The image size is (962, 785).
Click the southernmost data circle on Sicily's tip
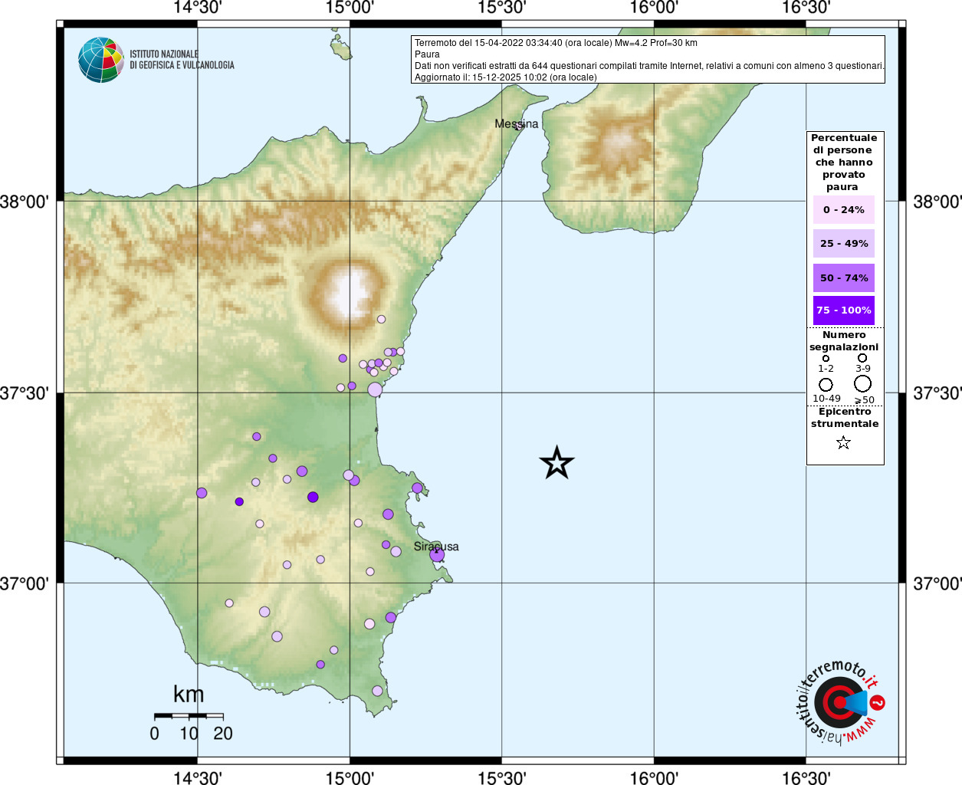[377, 691]
